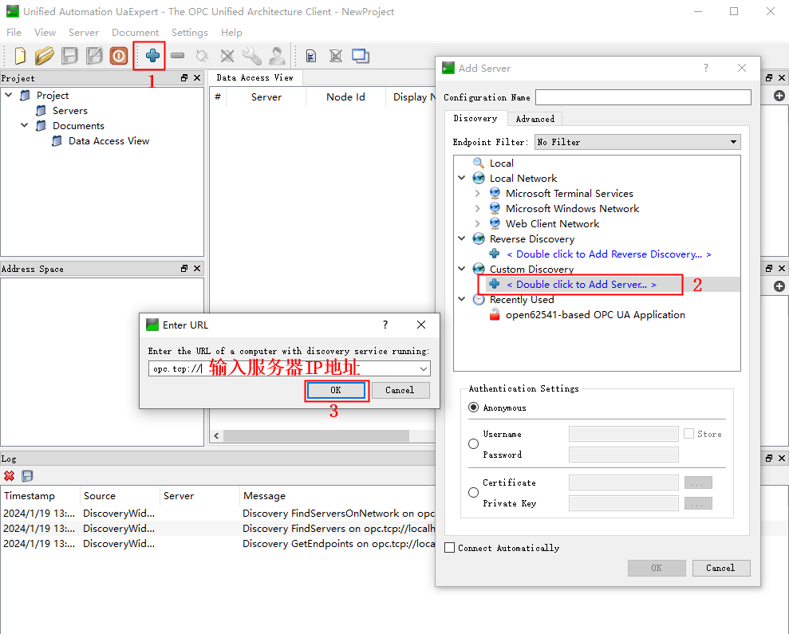Screen dimensions: 789x634
Task: Click the overlapping windows toolbar icon
Action: point(361,56)
